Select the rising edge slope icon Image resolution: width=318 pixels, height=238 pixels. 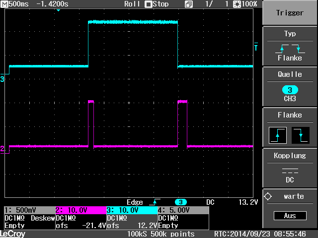[278, 135]
